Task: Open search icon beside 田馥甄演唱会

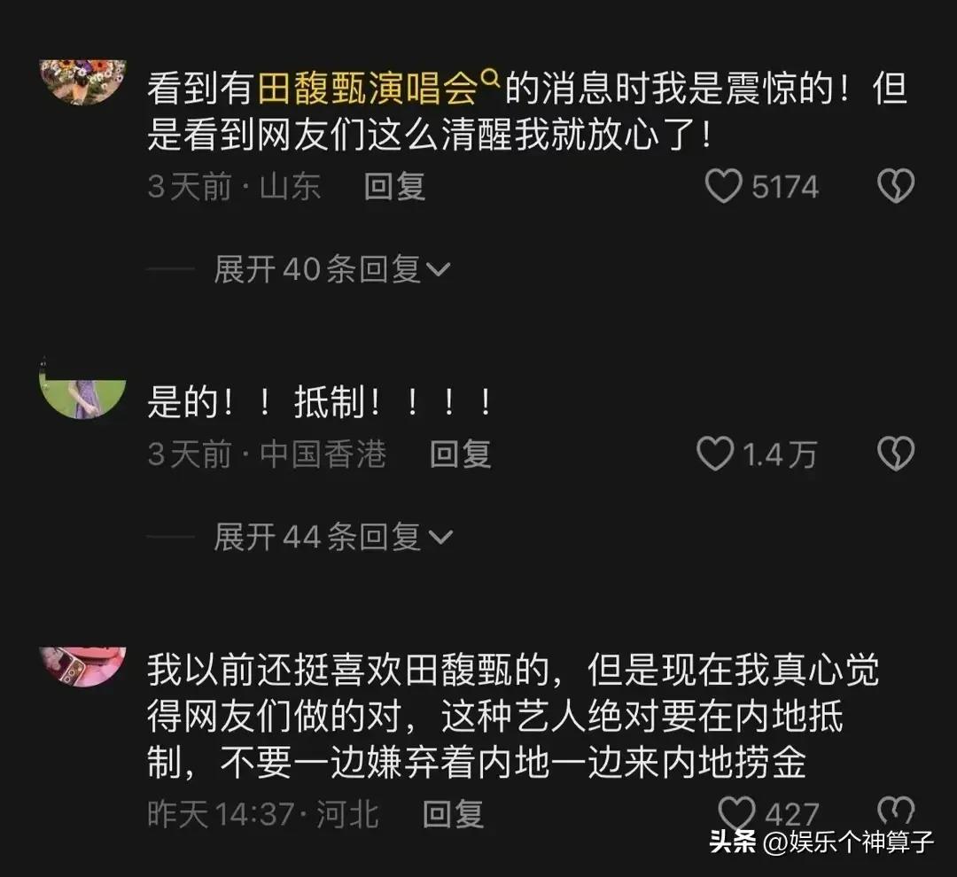Action: coord(491,78)
